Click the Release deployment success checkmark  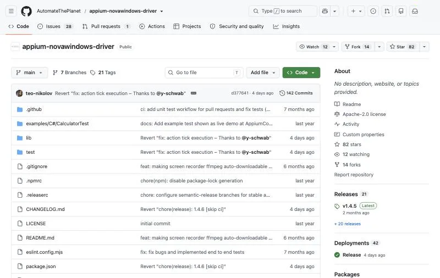(x=337, y=255)
